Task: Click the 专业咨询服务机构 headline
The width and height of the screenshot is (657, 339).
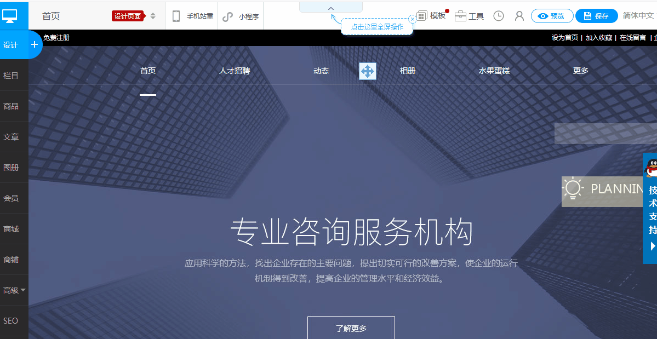Action: pyautogui.click(x=352, y=232)
